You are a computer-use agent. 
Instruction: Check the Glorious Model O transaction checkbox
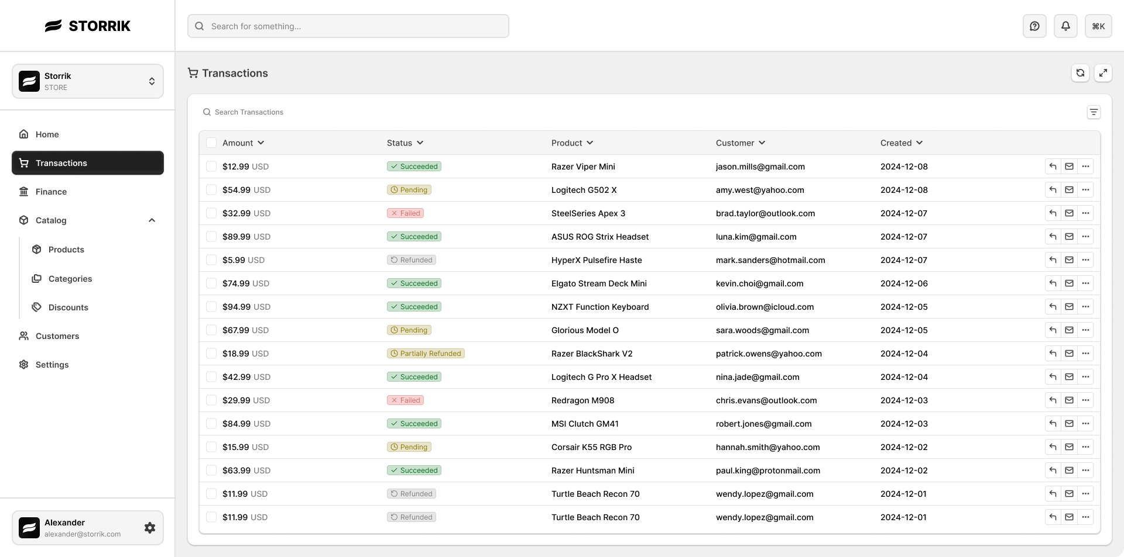tap(211, 330)
